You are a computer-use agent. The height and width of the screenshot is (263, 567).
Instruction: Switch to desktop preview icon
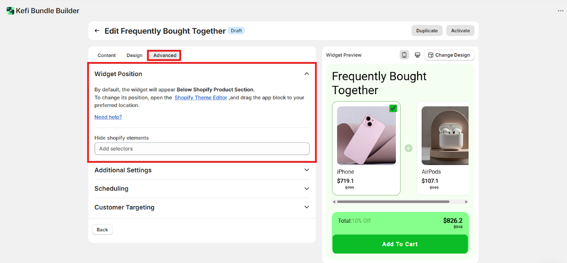point(417,55)
